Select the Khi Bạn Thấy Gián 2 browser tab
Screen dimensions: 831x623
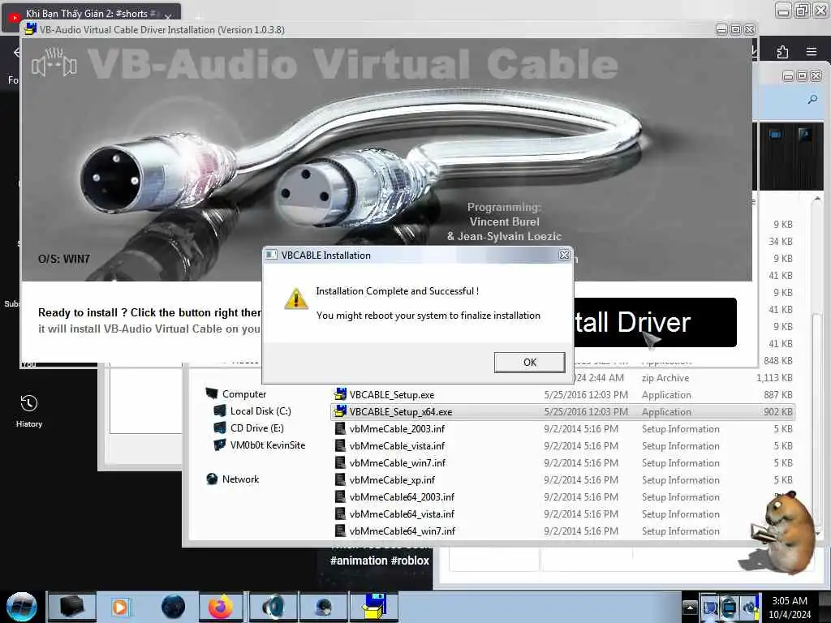tap(90, 14)
